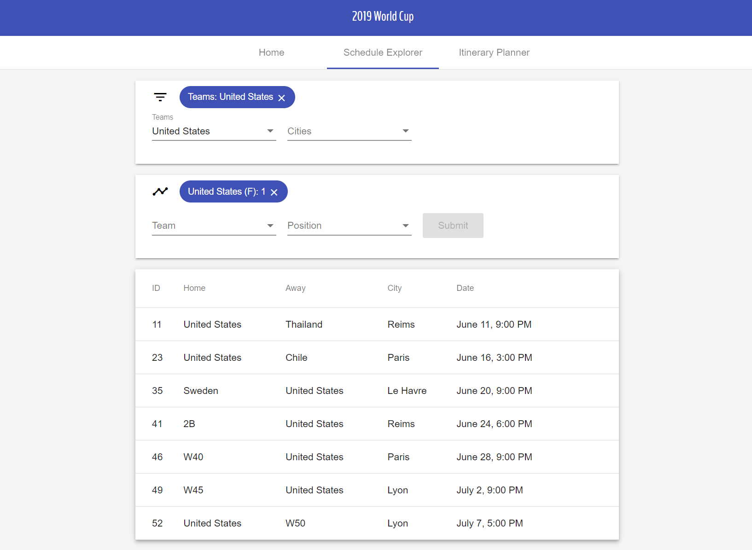Remove the United States (F): 1 chip
This screenshot has height=550, width=752.
point(274,192)
